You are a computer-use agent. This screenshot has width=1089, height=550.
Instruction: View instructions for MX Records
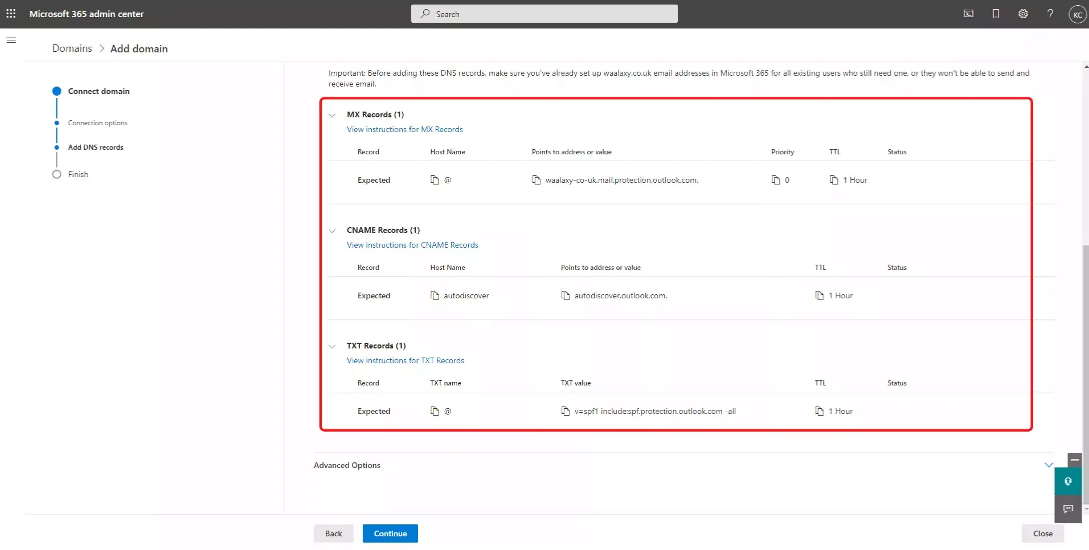[x=404, y=129]
